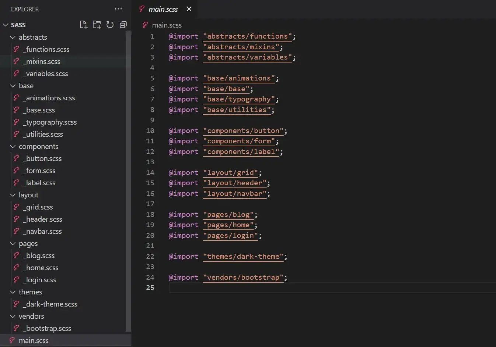Click the Sass icon beside _bootstrap.scss
The image size is (496, 347).
[x=17, y=328]
